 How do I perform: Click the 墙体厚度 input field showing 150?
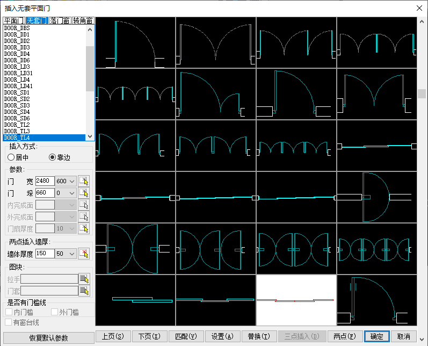pyautogui.click(x=45, y=254)
